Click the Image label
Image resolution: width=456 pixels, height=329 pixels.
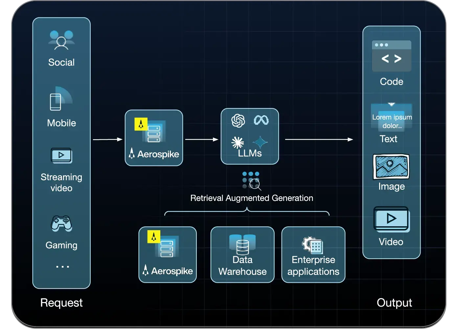[392, 186]
